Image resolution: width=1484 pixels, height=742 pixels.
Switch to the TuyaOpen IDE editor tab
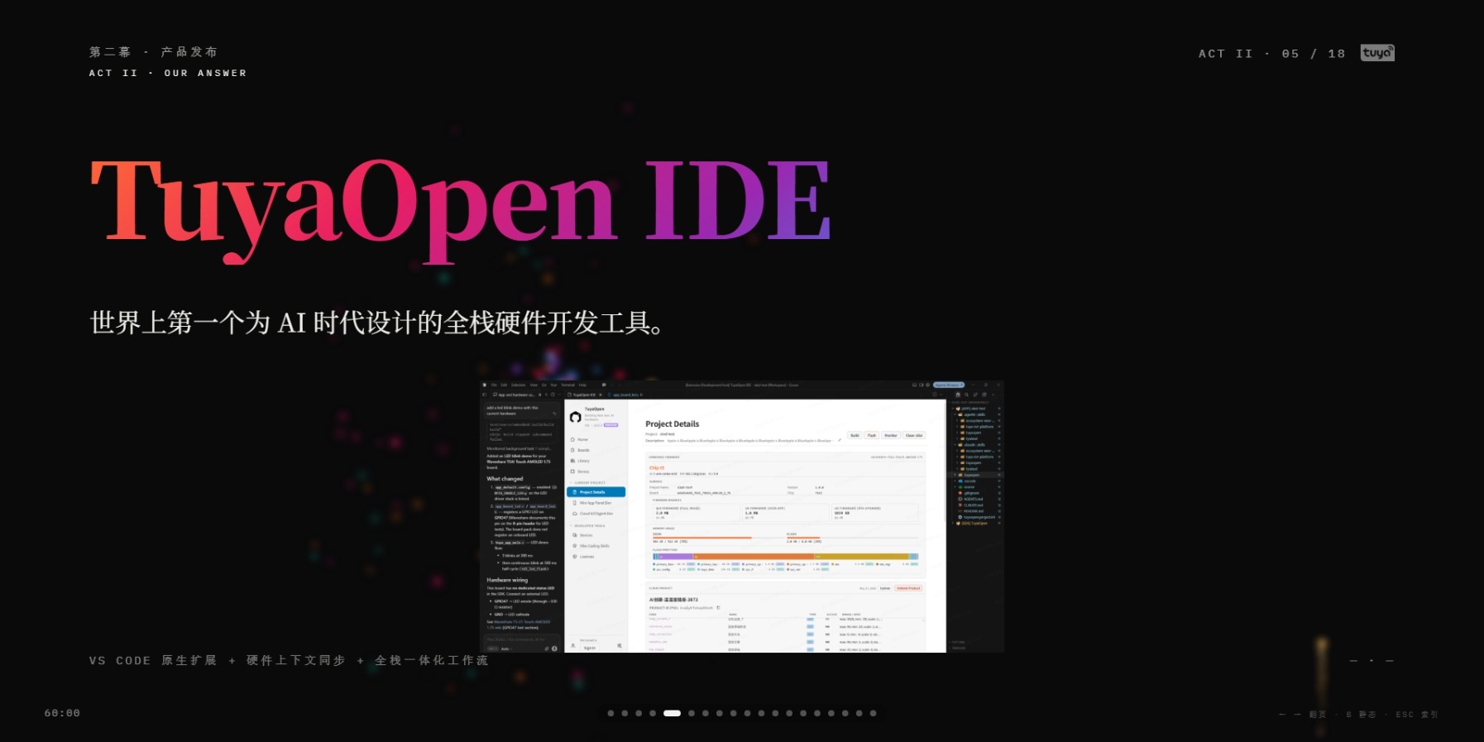click(x=586, y=395)
